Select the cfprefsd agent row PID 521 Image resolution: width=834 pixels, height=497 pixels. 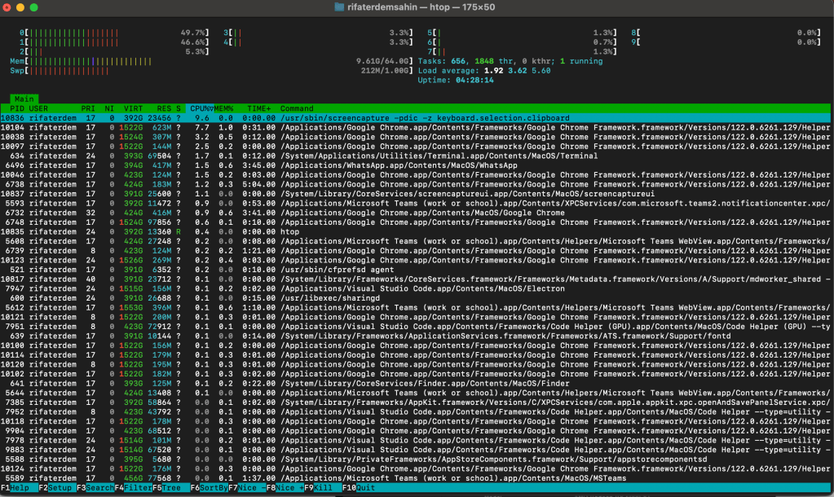point(416,270)
